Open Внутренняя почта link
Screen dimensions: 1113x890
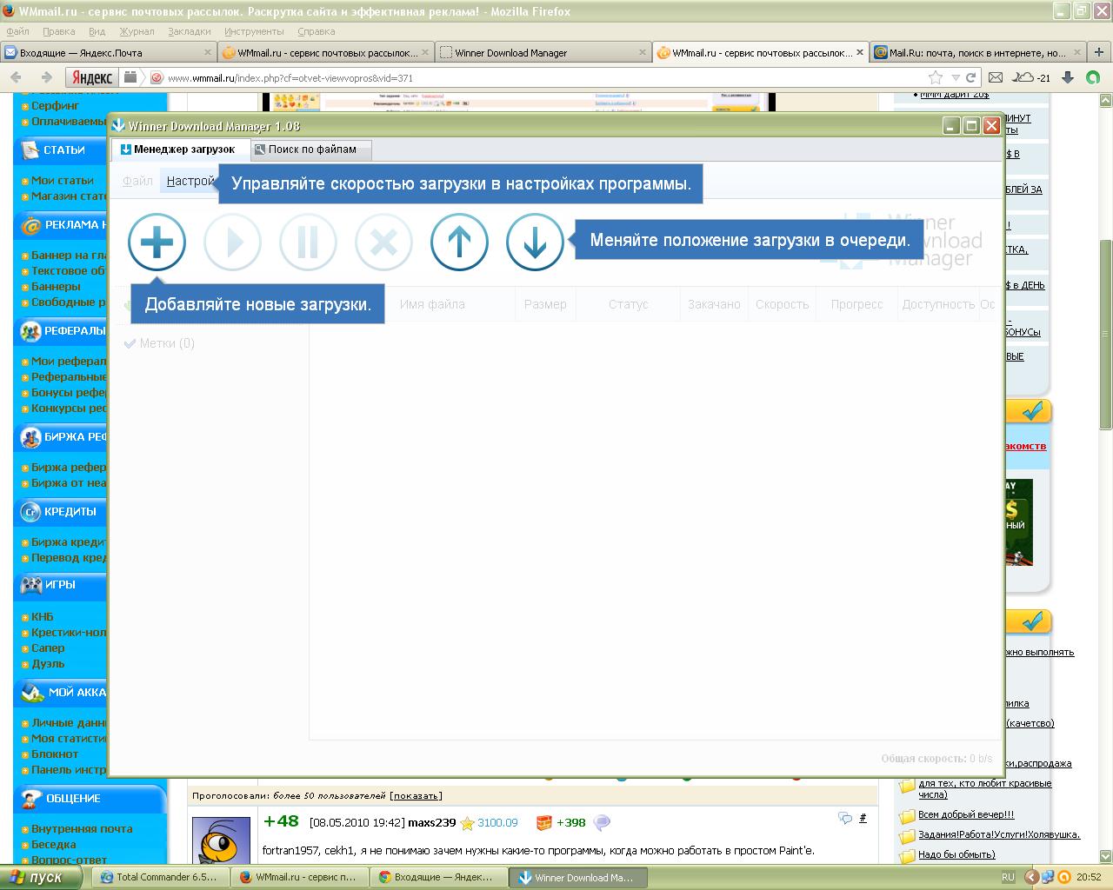click(x=82, y=828)
